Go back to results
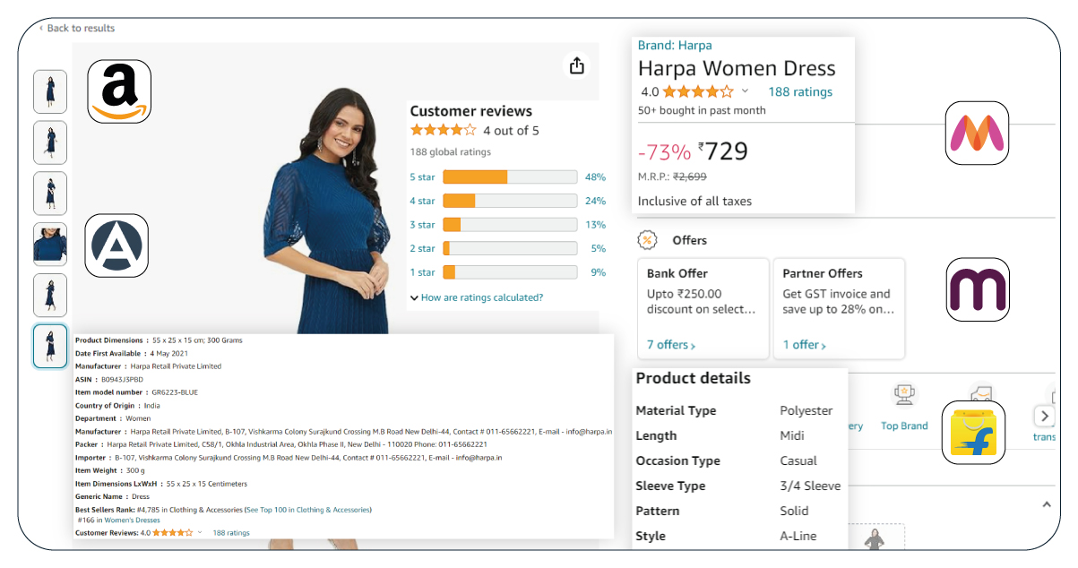 pyautogui.click(x=77, y=28)
